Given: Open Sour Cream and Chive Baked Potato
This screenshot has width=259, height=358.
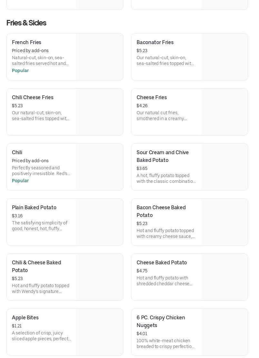Looking at the screenshot, I should coord(162,156).
